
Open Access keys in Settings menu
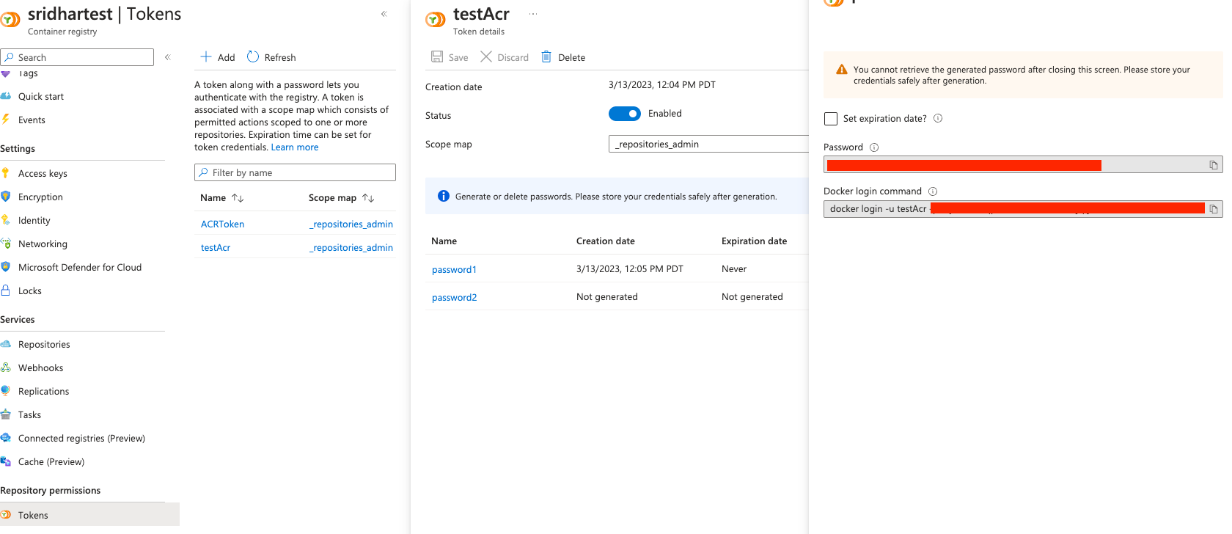(x=43, y=174)
